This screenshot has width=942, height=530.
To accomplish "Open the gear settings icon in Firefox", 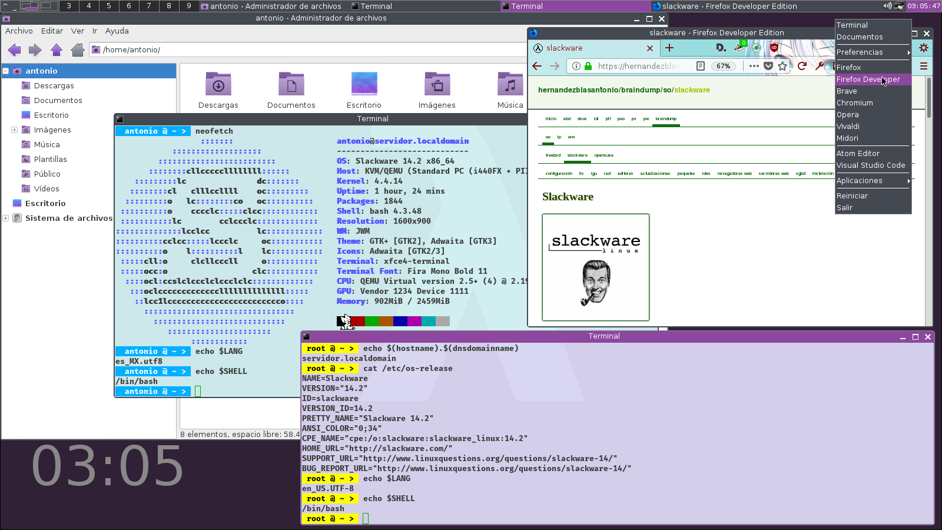I will pyautogui.click(x=924, y=48).
